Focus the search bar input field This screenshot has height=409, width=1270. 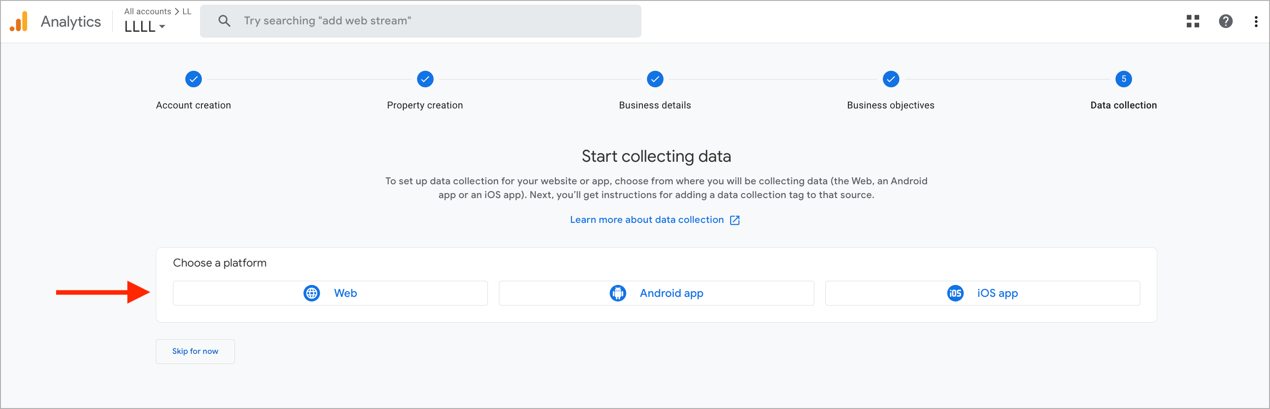[x=421, y=21]
